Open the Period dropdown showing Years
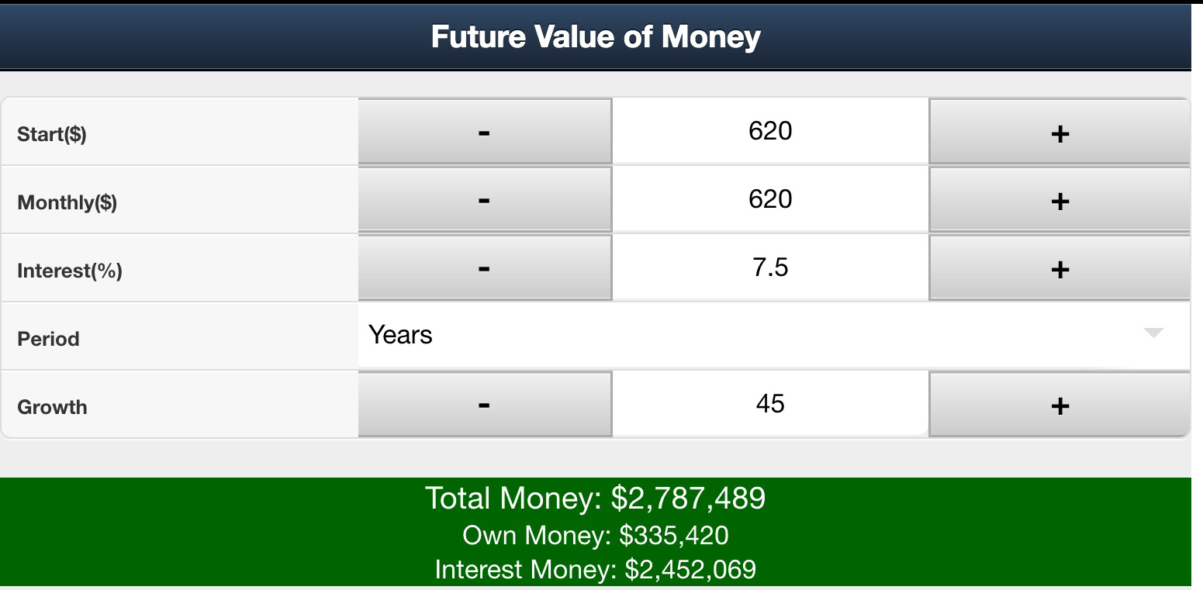 (698, 336)
